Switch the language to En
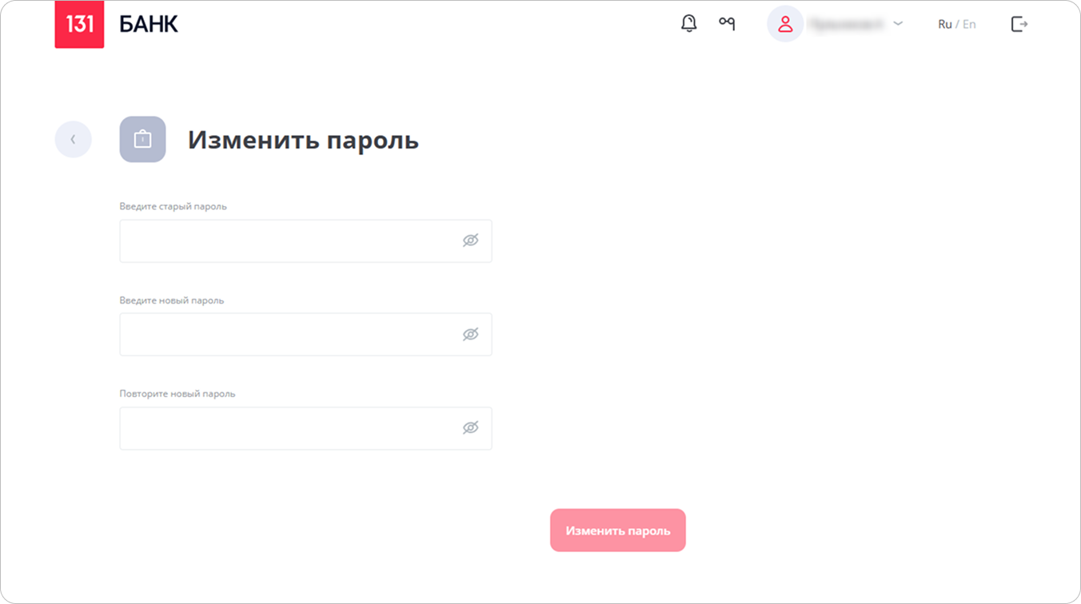The width and height of the screenshot is (1081, 604). click(969, 24)
